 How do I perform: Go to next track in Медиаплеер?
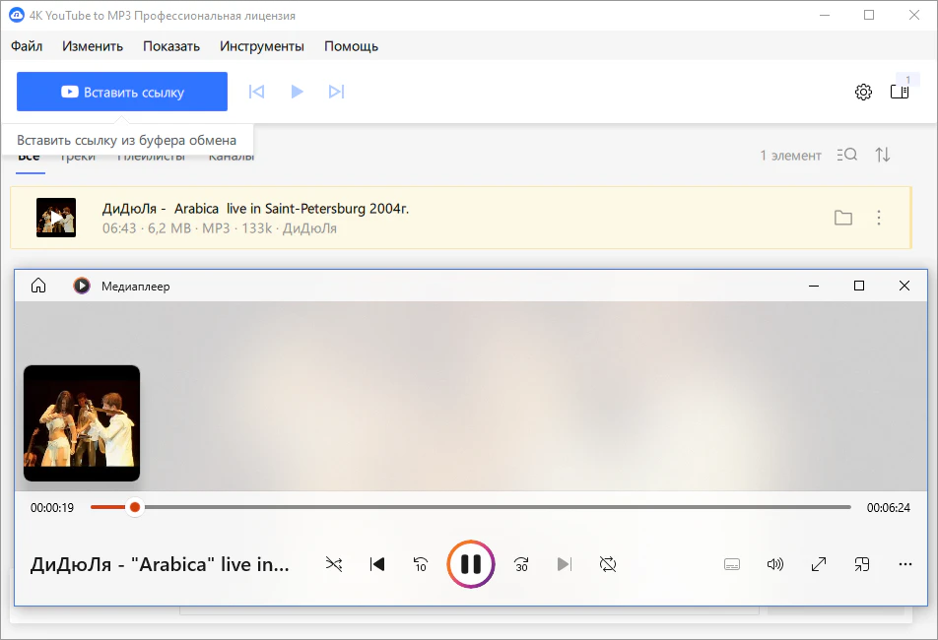[565, 564]
